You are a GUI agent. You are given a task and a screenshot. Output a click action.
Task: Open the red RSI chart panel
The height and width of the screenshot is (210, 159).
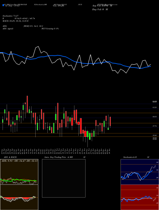click(140, 197)
